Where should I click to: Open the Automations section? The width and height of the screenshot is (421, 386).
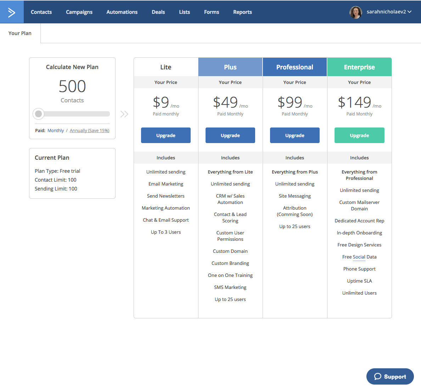pos(122,12)
